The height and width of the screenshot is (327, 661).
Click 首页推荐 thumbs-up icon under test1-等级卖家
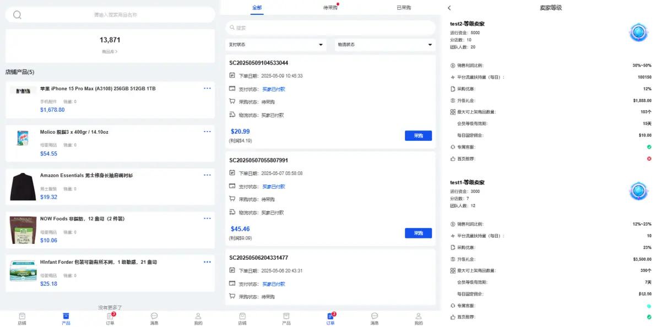coord(453,317)
